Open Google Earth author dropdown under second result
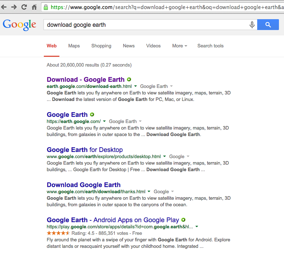This screenshot has width=284, height=254. (125, 122)
